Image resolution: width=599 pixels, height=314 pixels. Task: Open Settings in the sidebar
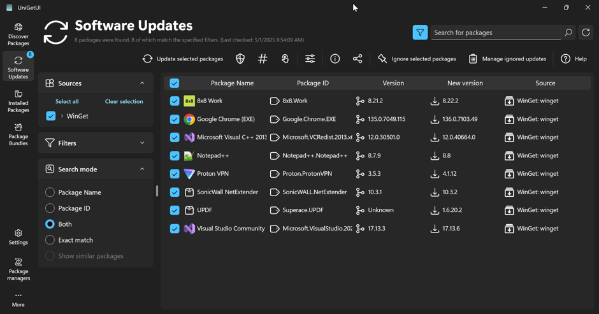click(18, 237)
